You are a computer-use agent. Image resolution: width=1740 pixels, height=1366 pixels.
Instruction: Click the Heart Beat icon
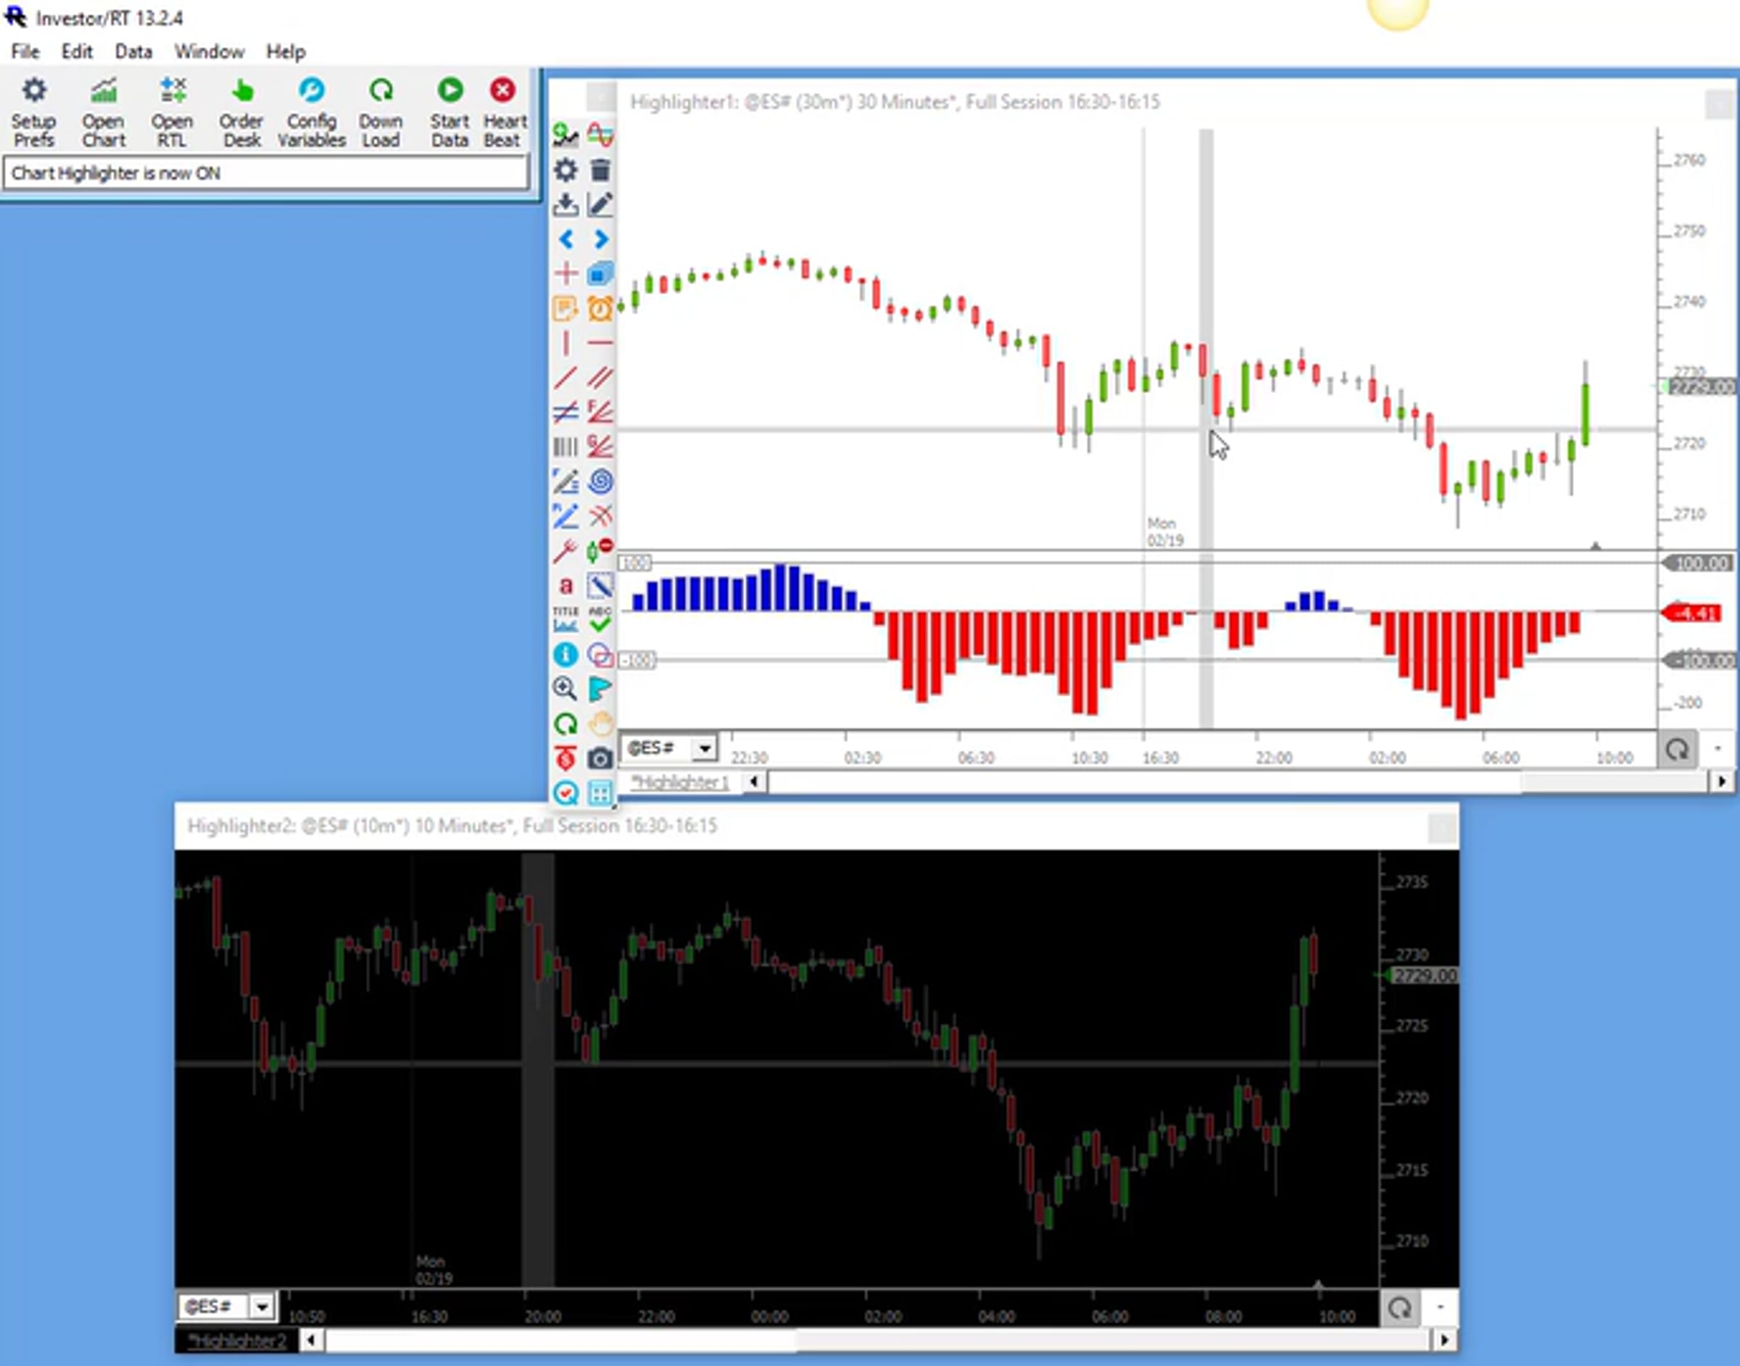click(x=504, y=112)
